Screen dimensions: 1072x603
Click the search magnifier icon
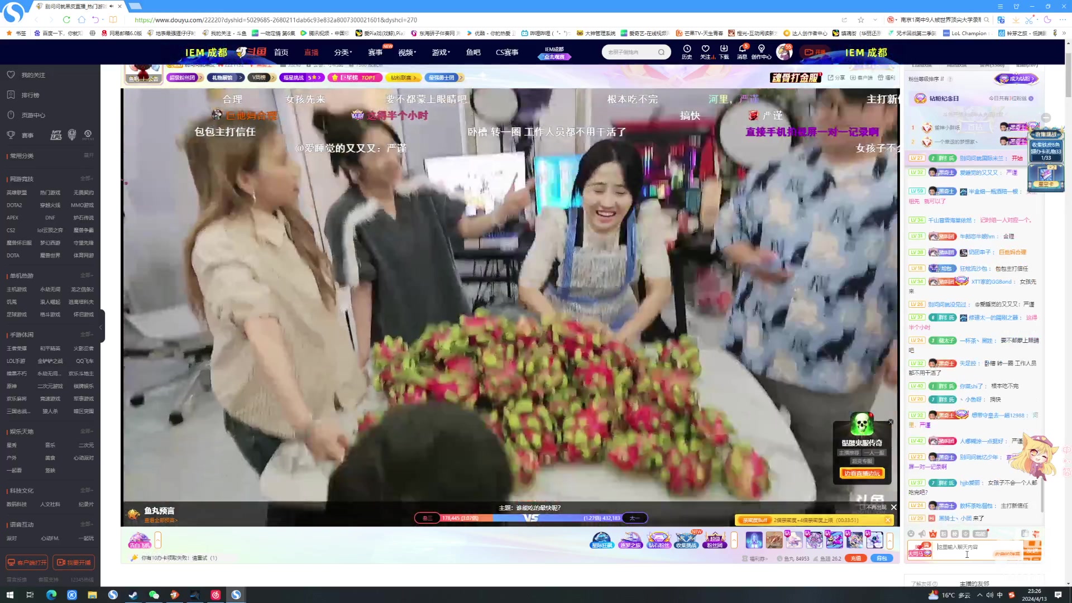coord(661,52)
